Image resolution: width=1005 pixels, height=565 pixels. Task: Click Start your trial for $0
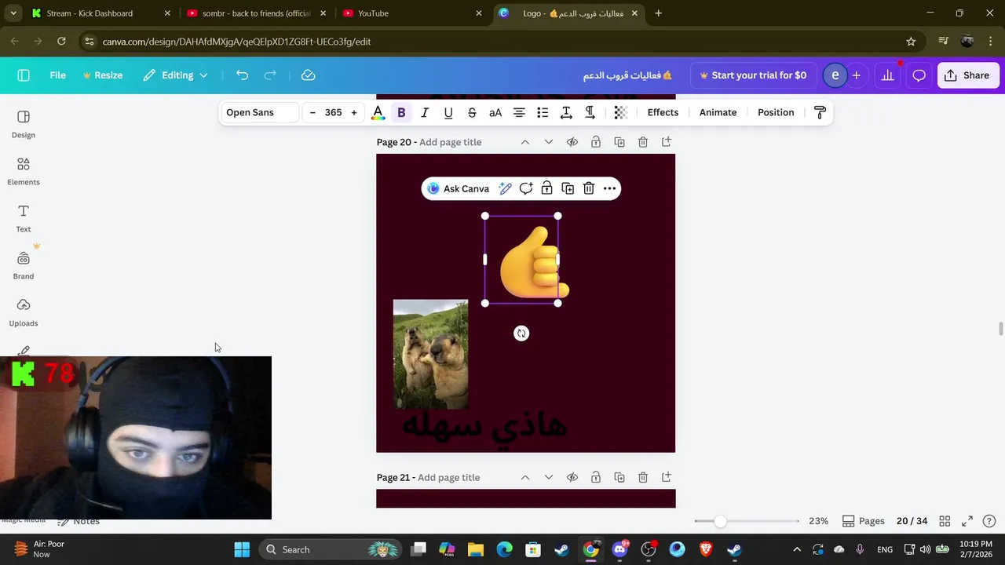753,75
